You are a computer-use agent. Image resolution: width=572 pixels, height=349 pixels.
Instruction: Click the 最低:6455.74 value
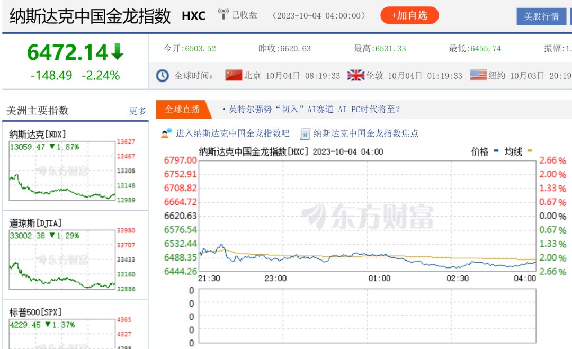pyautogui.click(x=486, y=49)
